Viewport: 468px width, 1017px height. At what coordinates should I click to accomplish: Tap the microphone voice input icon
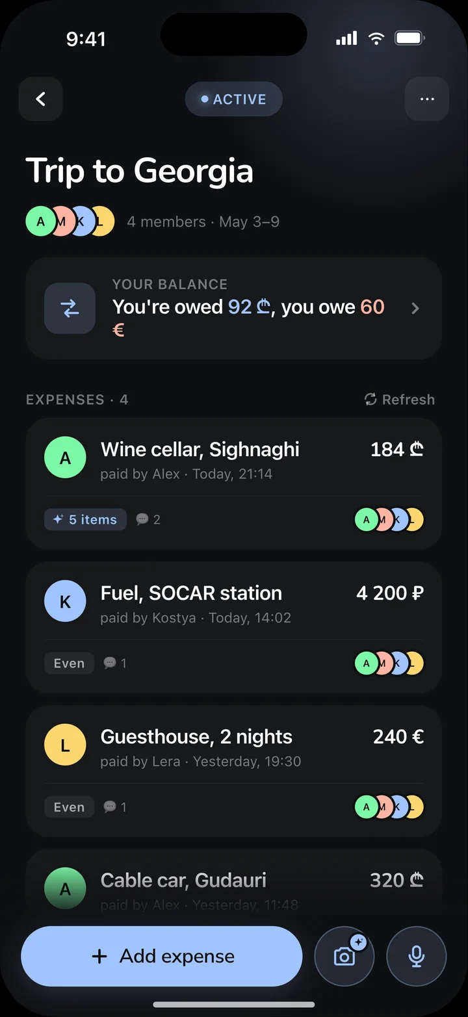[x=417, y=956]
